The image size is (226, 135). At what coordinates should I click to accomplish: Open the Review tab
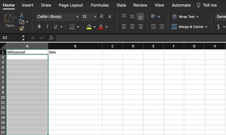140,5
